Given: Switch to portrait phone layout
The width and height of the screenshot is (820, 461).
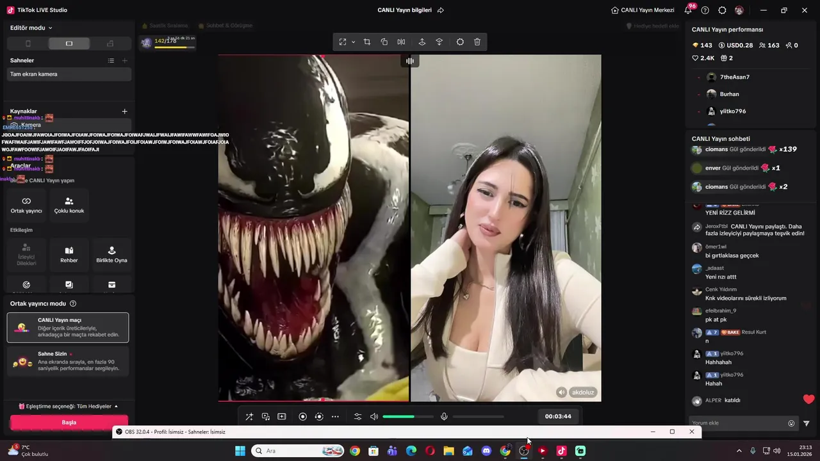Looking at the screenshot, I should [x=28, y=44].
